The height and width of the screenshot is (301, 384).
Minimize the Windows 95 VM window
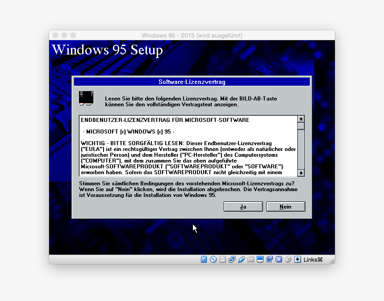click(x=64, y=35)
